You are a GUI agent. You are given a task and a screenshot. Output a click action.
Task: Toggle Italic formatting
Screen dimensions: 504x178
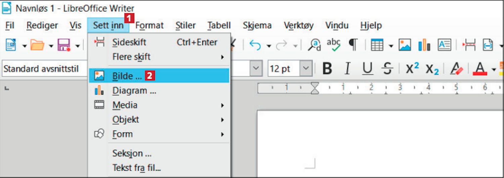[348, 69]
